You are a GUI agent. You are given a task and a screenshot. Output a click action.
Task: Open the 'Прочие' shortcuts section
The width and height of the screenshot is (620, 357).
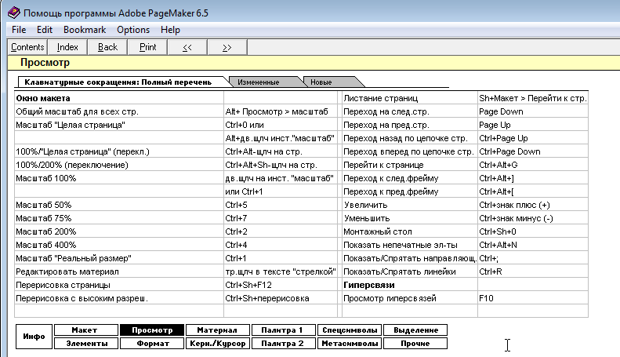pyautogui.click(x=415, y=343)
